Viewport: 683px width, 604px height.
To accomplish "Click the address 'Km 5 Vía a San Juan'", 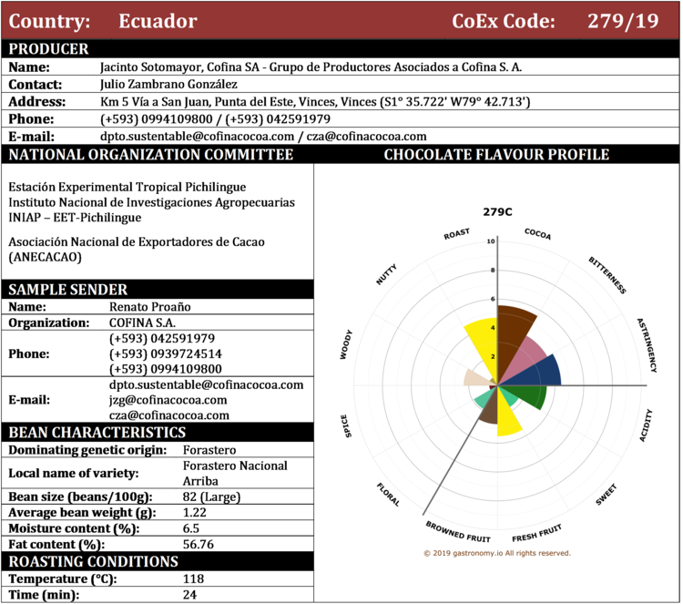I will [155, 101].
